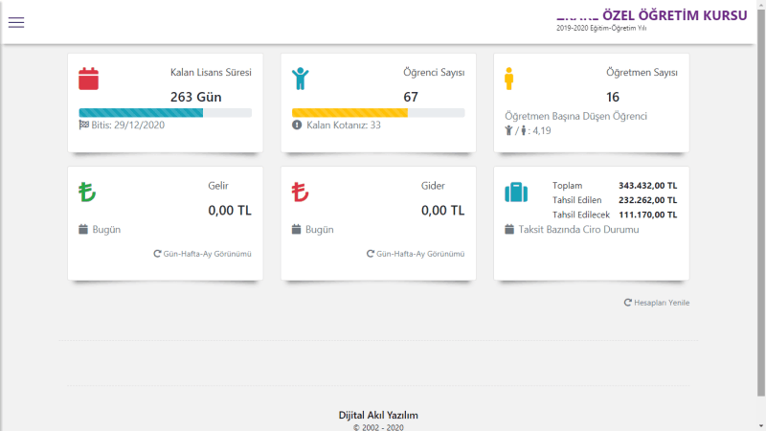Viewport: 766px width, 431px height.
Task: Click Hesapları Yenile to refresh accounts
Action: [657, 303]
